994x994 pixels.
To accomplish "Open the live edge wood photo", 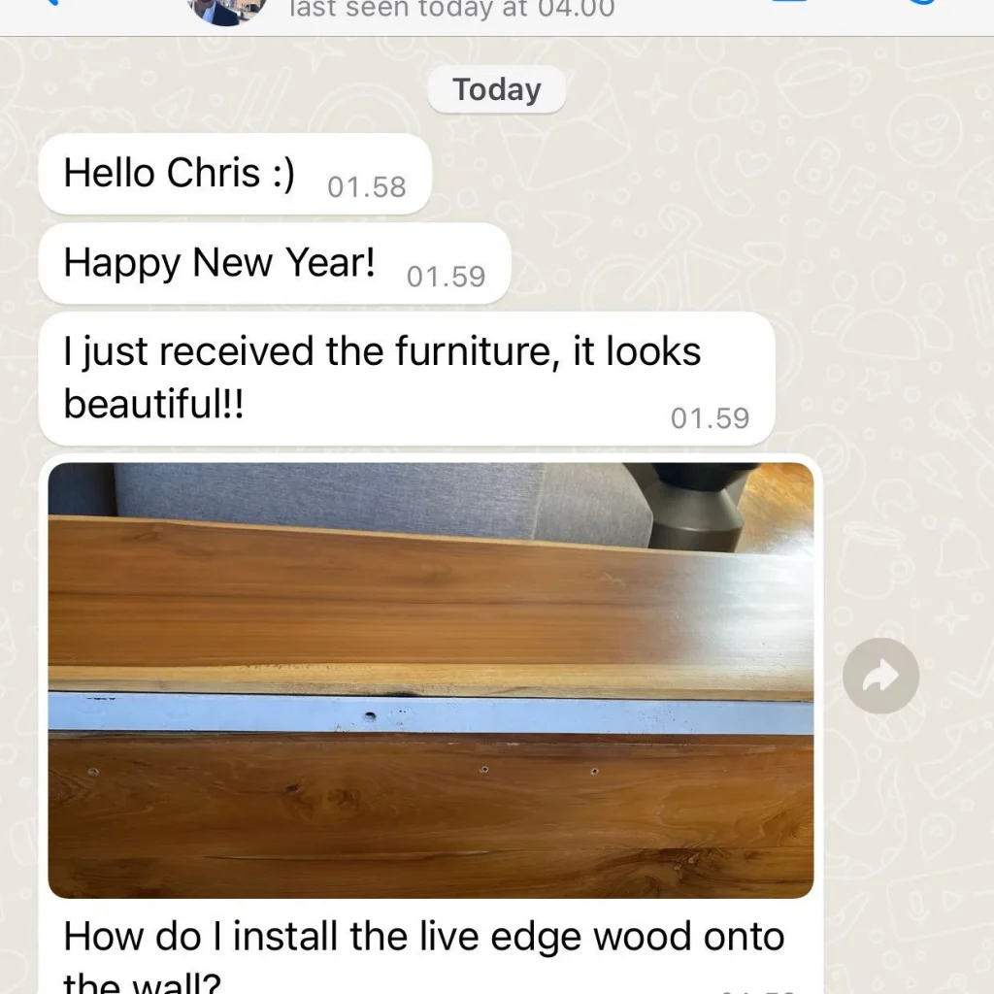I will tap(431, 680).
